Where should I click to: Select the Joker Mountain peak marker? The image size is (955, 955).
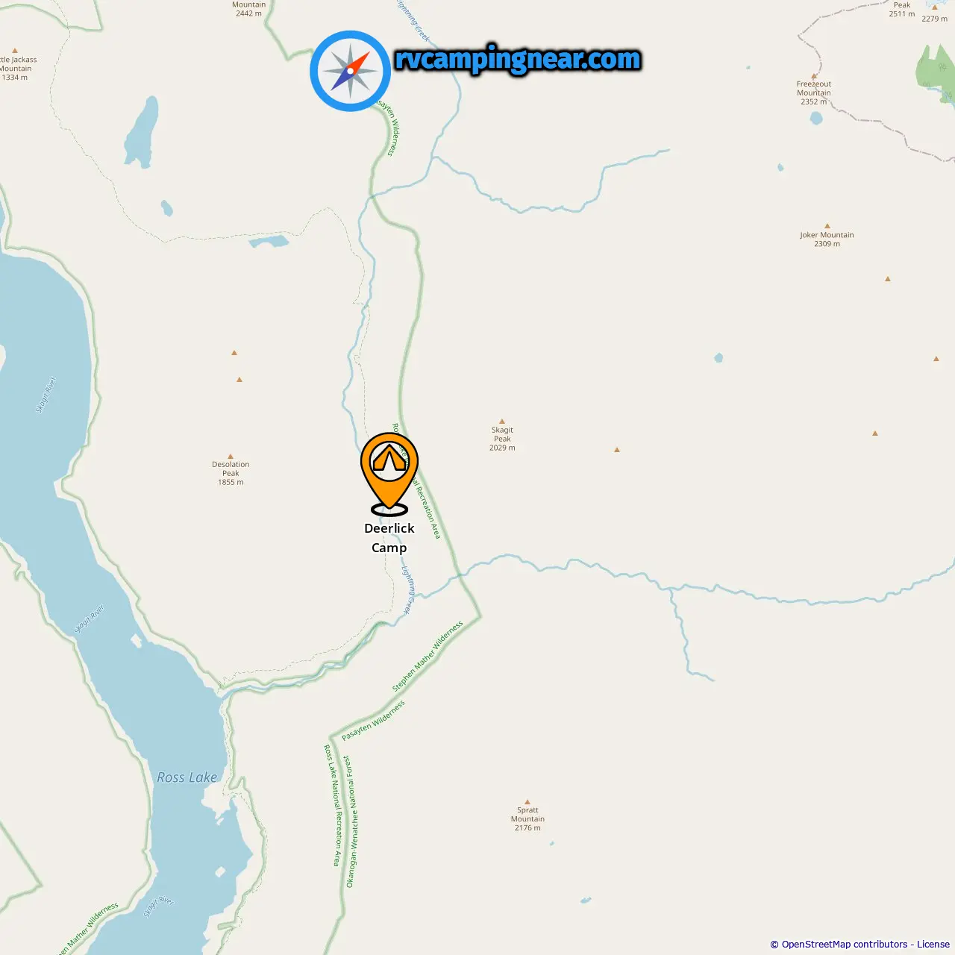pyautogui.click(x=827, y=225)
